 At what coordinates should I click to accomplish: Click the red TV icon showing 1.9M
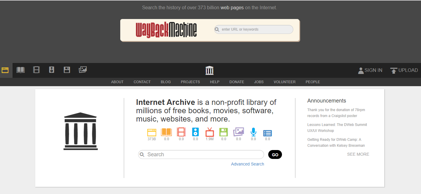click(210, 132)
